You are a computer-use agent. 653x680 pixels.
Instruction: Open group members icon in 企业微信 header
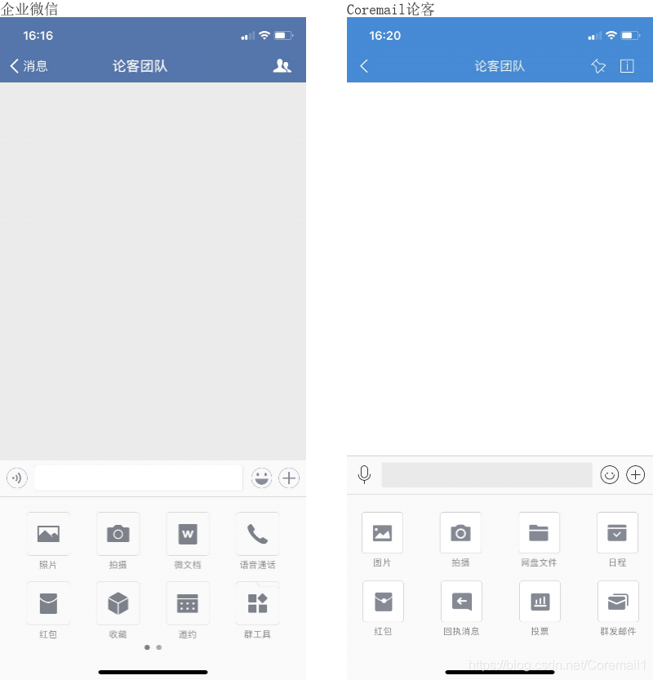(x=282, y=66)
